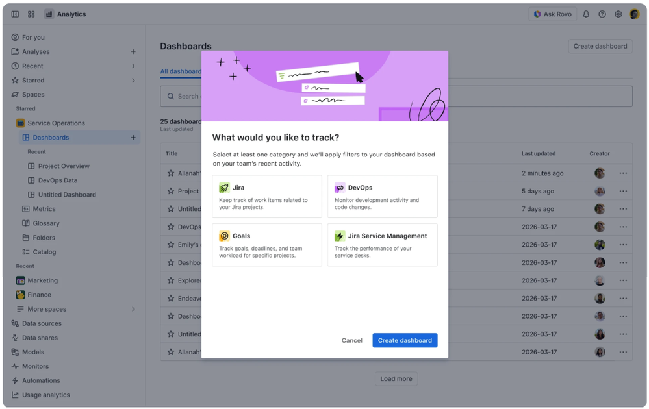The image size is (649, 409).
Task: Open the app switcher grid icon
Action: pyautogui.click(x=31, y=14)
